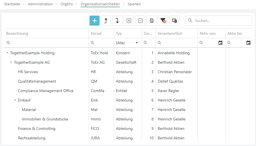The width and height of the screenshot is (256, 146).
Task: Open the Aktiv von calendar picker
Action: [220, 43]
